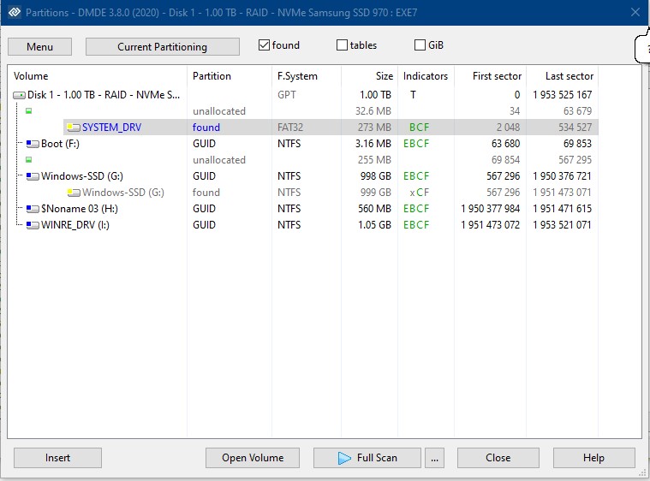Click Current Partitioning button

click(162, 47)
